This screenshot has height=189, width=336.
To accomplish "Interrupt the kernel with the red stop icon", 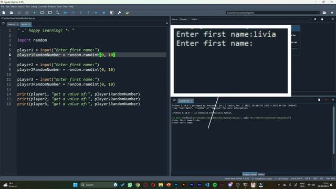I will coord(326,100).
